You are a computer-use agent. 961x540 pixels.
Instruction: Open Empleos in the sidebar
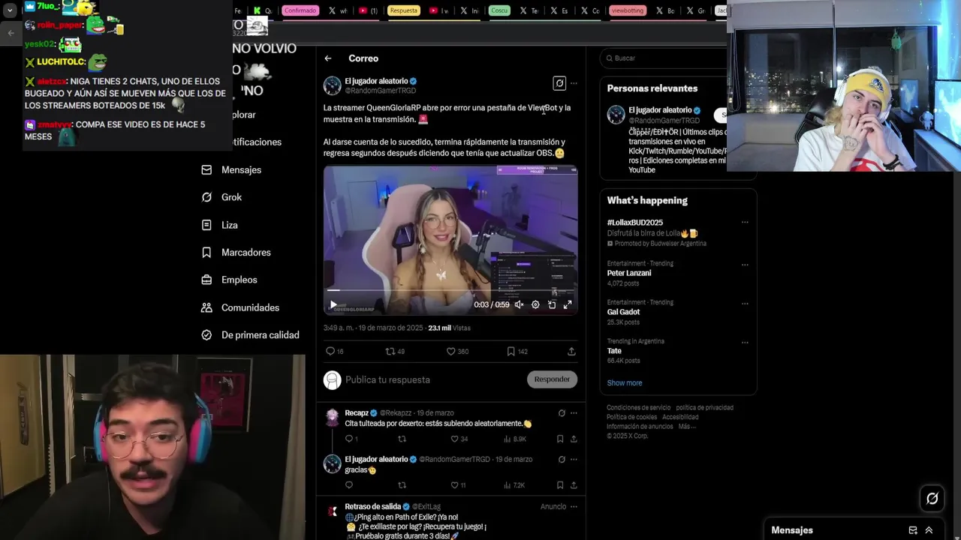point(229,280)
